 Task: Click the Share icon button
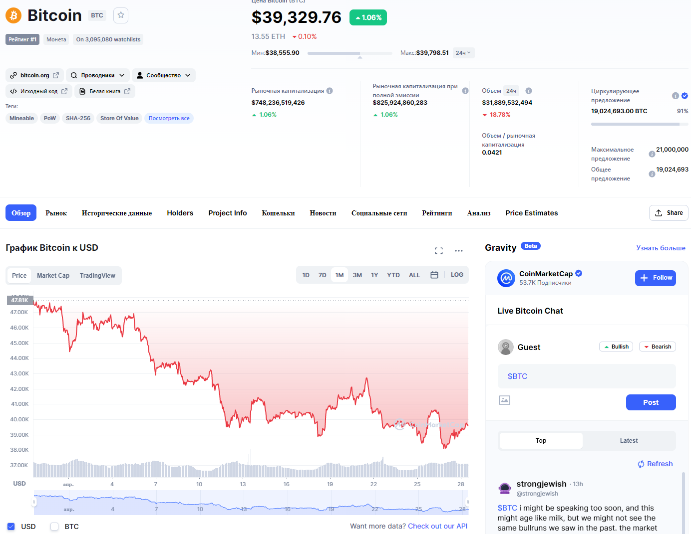669,213
